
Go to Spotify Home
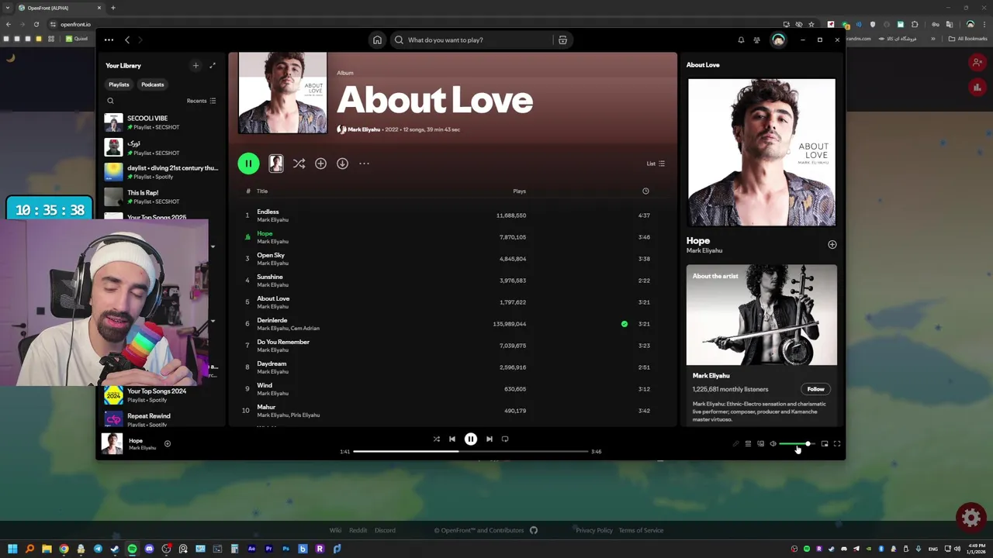pyautogui.click(x=377, y=40)
